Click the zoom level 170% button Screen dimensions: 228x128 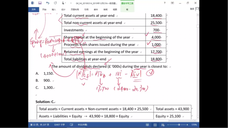[194, 125]
